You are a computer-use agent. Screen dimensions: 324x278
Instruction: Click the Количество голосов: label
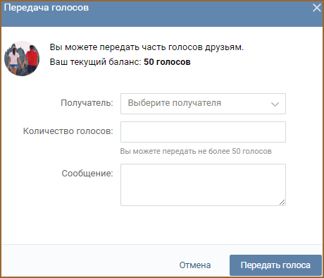68,131
